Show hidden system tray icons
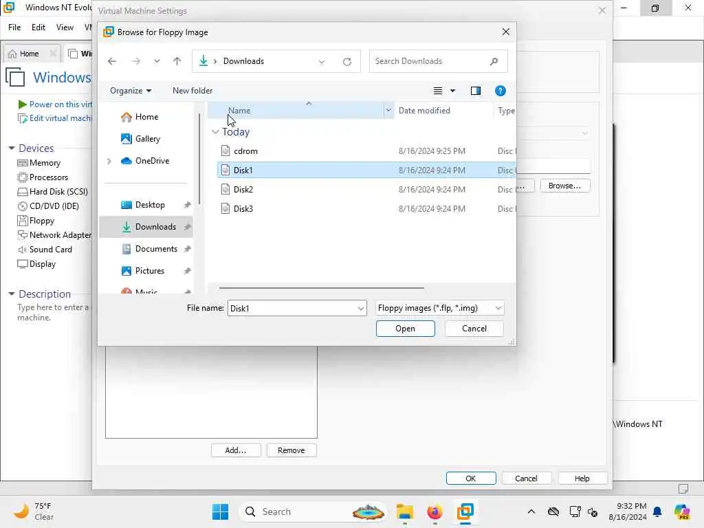The height and width of the screenshot is (528, 704). [531, 511]
